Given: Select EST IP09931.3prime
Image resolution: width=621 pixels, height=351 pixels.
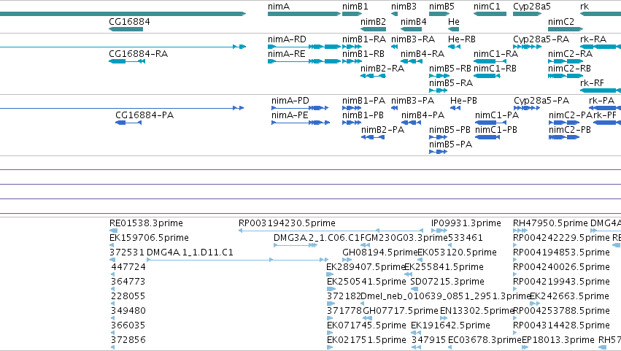Looking at the screenshot, I should 439,231.
